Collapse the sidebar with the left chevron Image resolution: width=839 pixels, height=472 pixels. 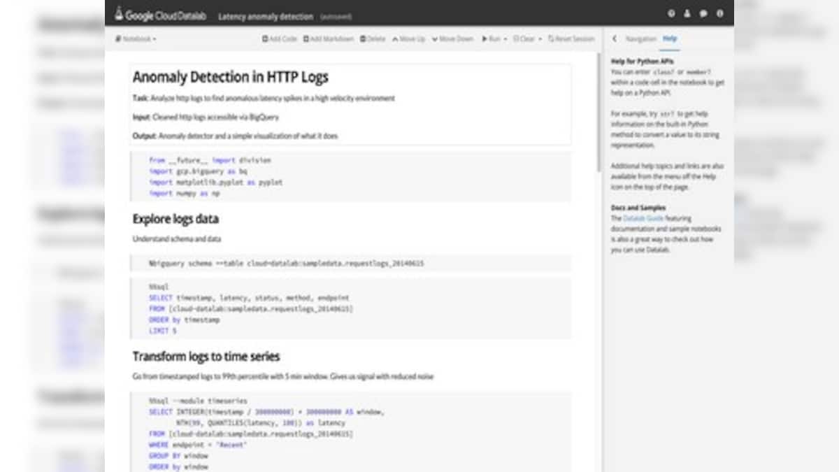615,39
